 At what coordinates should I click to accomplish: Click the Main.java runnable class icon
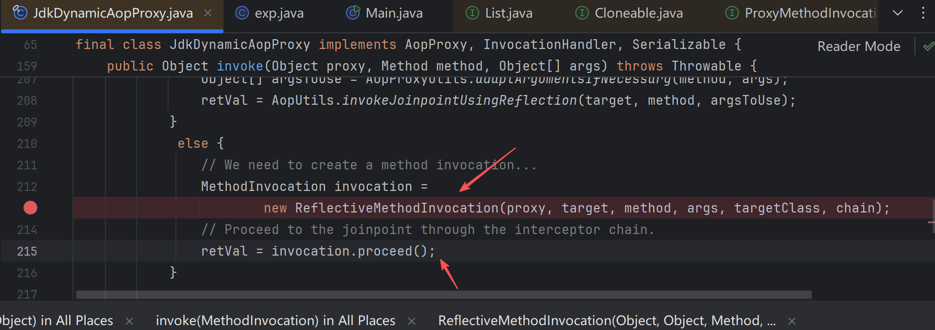(x=352, y=13)
